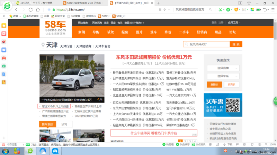Click the 找商家 button
Image resolution: width=277 pixels, height=155 pixels.
click(x=231, y=85)
